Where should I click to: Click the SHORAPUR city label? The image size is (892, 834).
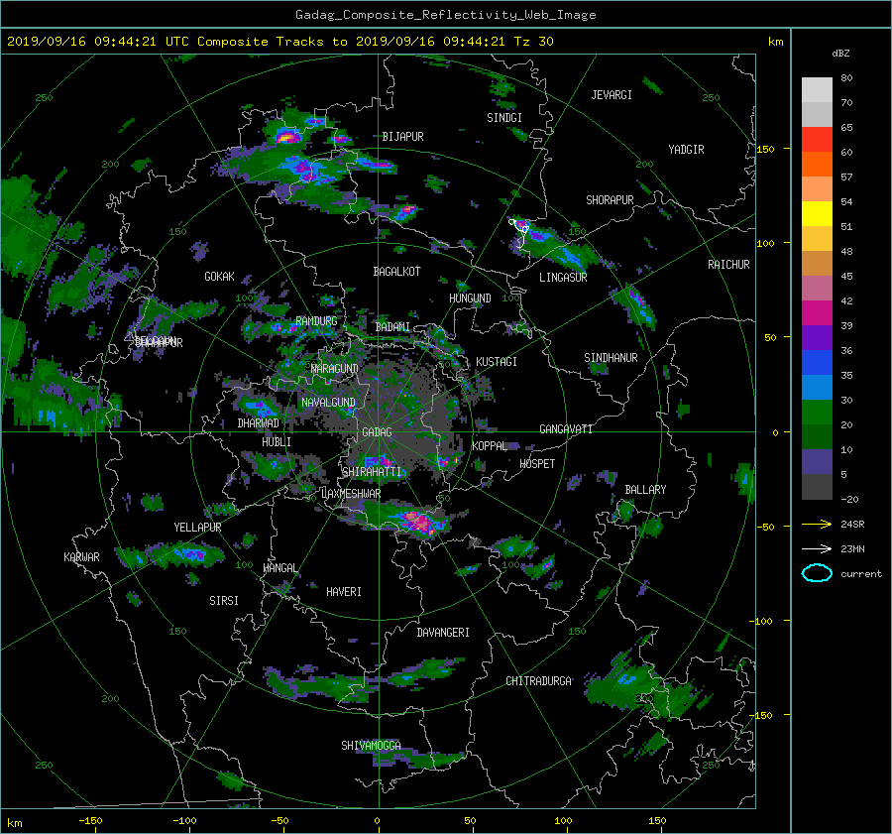(x=610, y=200)
